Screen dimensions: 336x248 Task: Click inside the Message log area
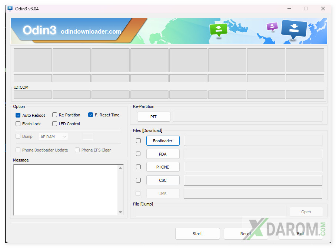click(66, 190)
